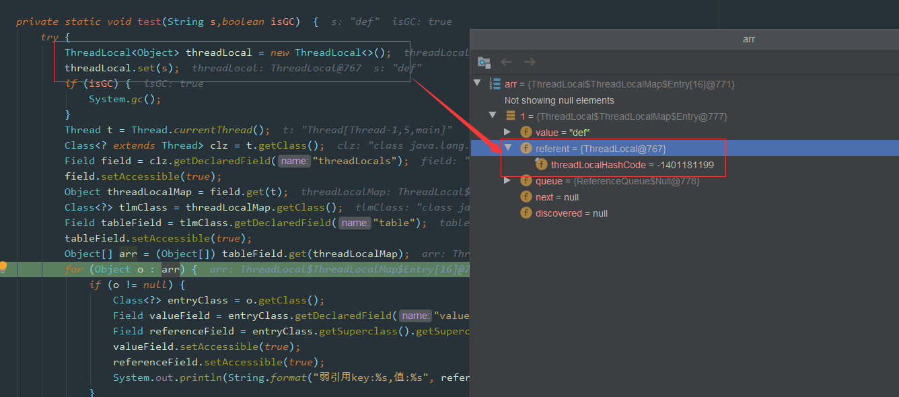The height and width of the screenshot is (397, 899).
Task: Click the field icon next to discovered
Action: point(526,213)
